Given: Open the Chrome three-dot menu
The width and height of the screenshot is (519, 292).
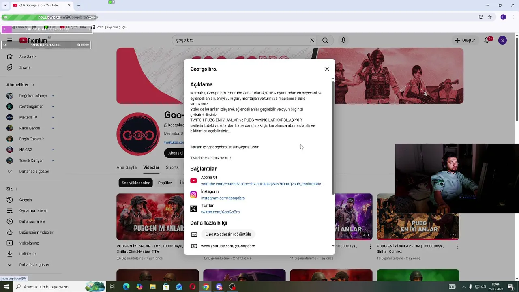Looking at the screenshot, I should (x=513, y=17).
